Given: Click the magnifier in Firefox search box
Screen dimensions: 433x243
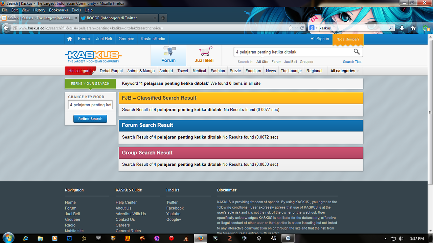Looking at the screenshot, I should [x=391, y=28].
